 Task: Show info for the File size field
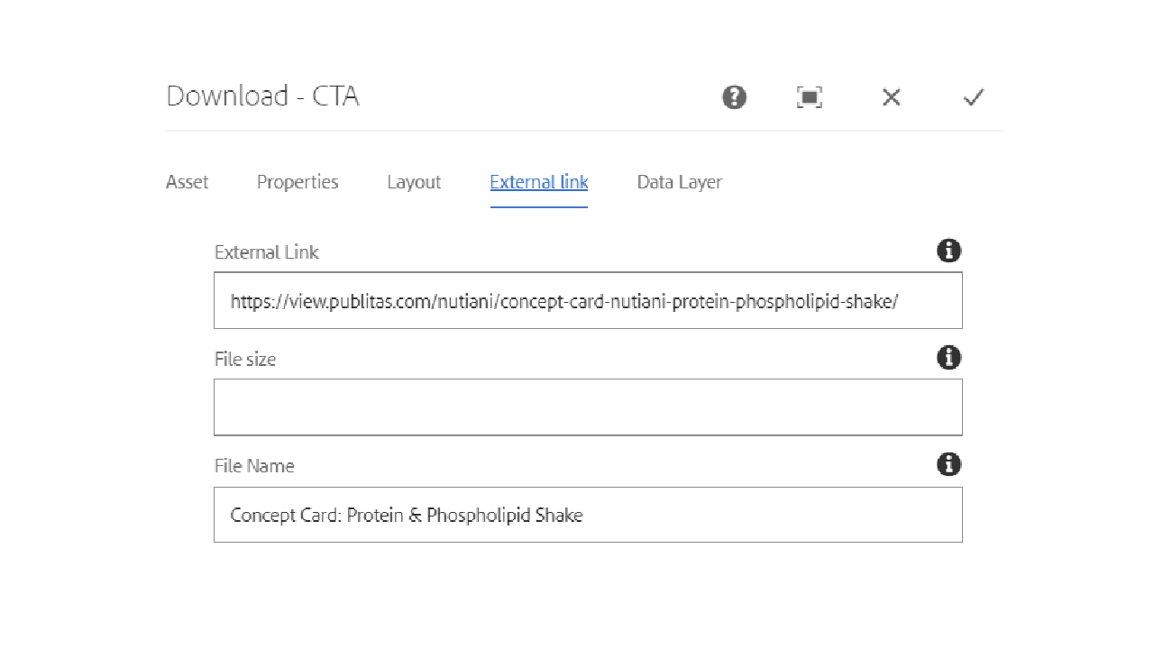coord(948,358)
